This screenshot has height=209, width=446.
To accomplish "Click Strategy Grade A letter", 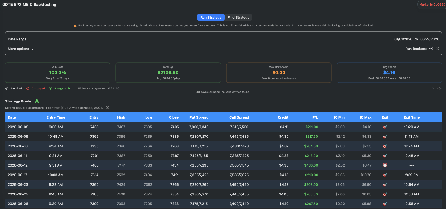I will tap(37, 101).
